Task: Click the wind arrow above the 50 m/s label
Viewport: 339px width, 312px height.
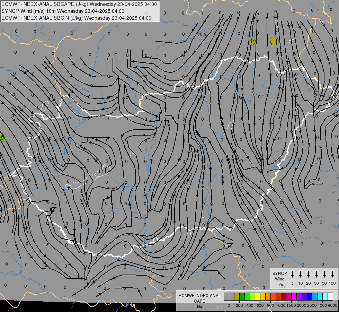Action: [324, 274]
